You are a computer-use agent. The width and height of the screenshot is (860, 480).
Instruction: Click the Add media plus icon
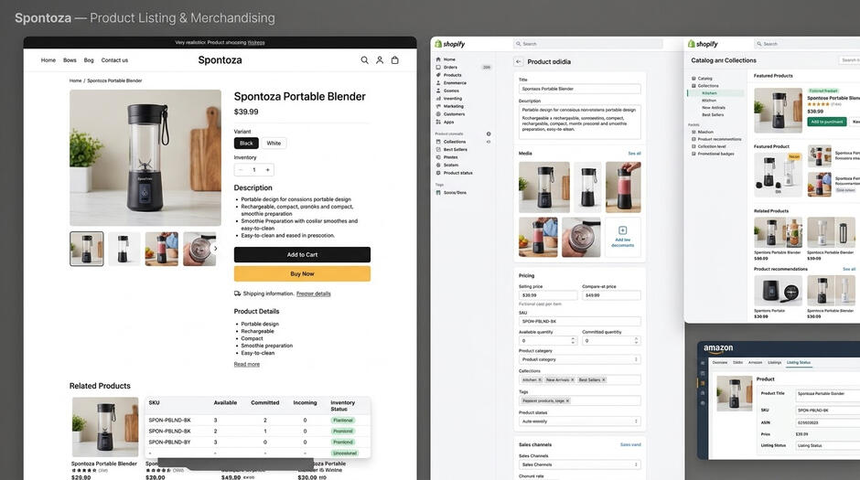(622, 230)
